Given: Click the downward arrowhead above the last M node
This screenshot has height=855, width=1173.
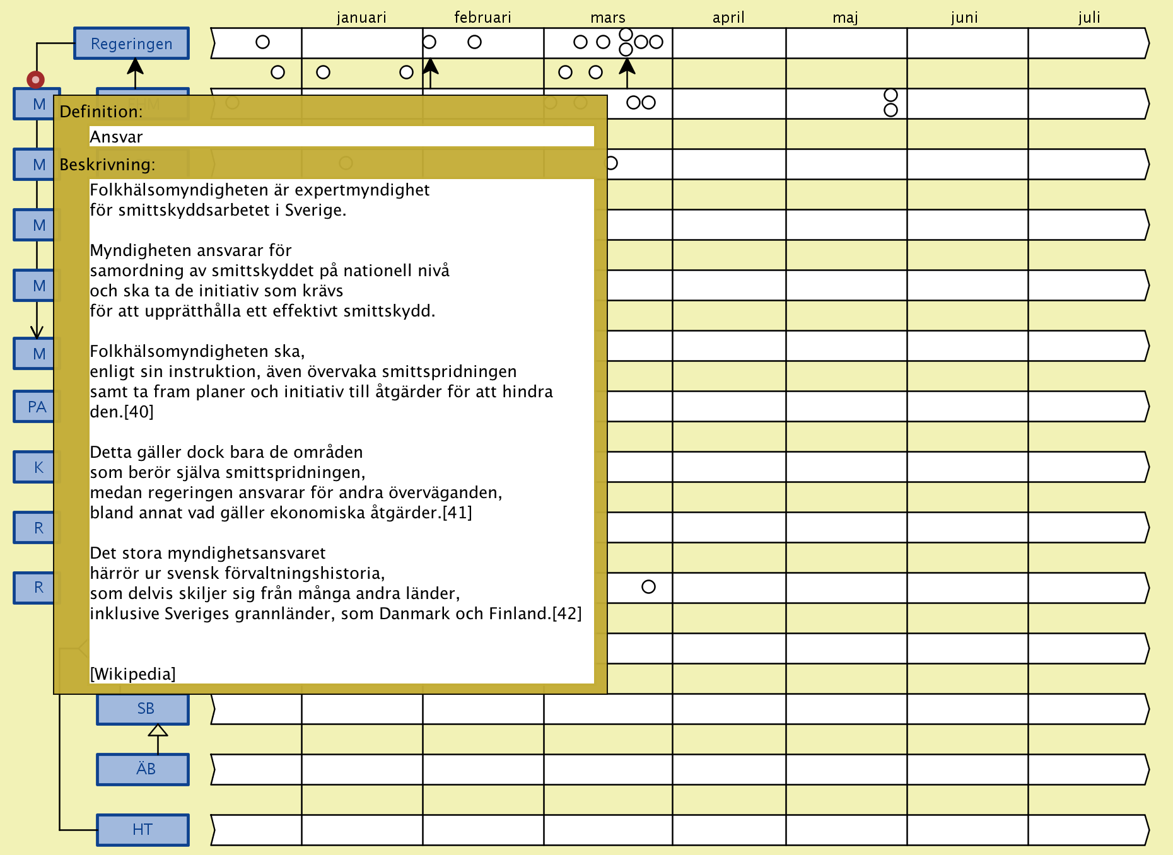Looking at the screenshot, I should 37,332.
